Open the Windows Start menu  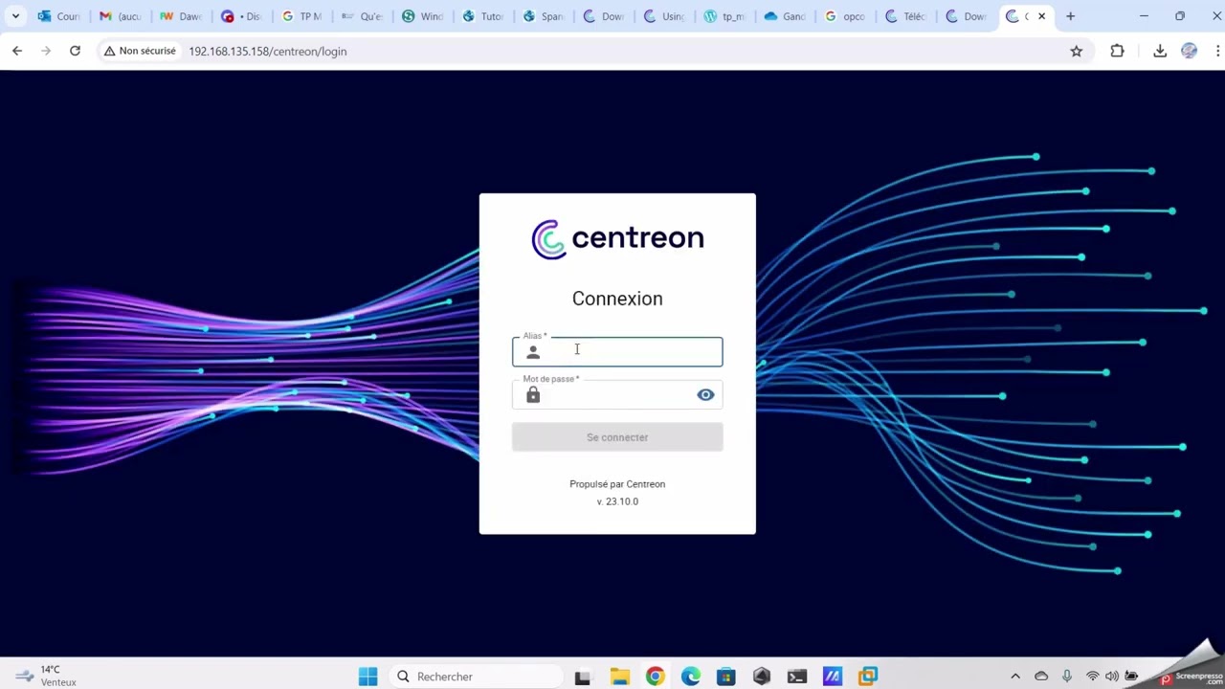coord(367,677)
